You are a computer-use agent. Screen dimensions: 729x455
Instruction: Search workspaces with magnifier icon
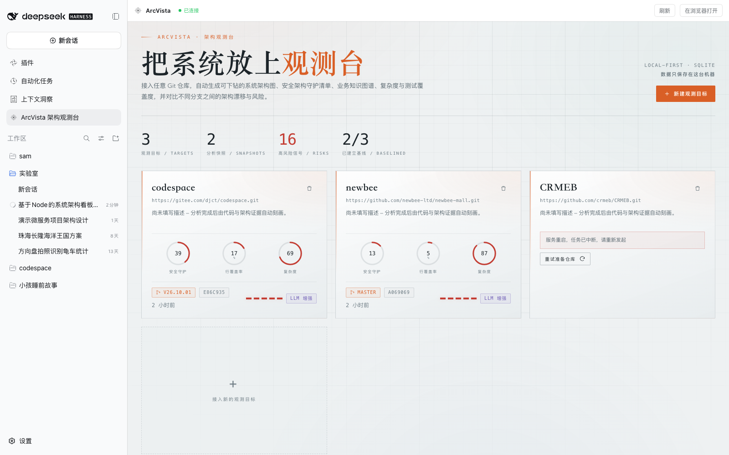tap(87, 138)
